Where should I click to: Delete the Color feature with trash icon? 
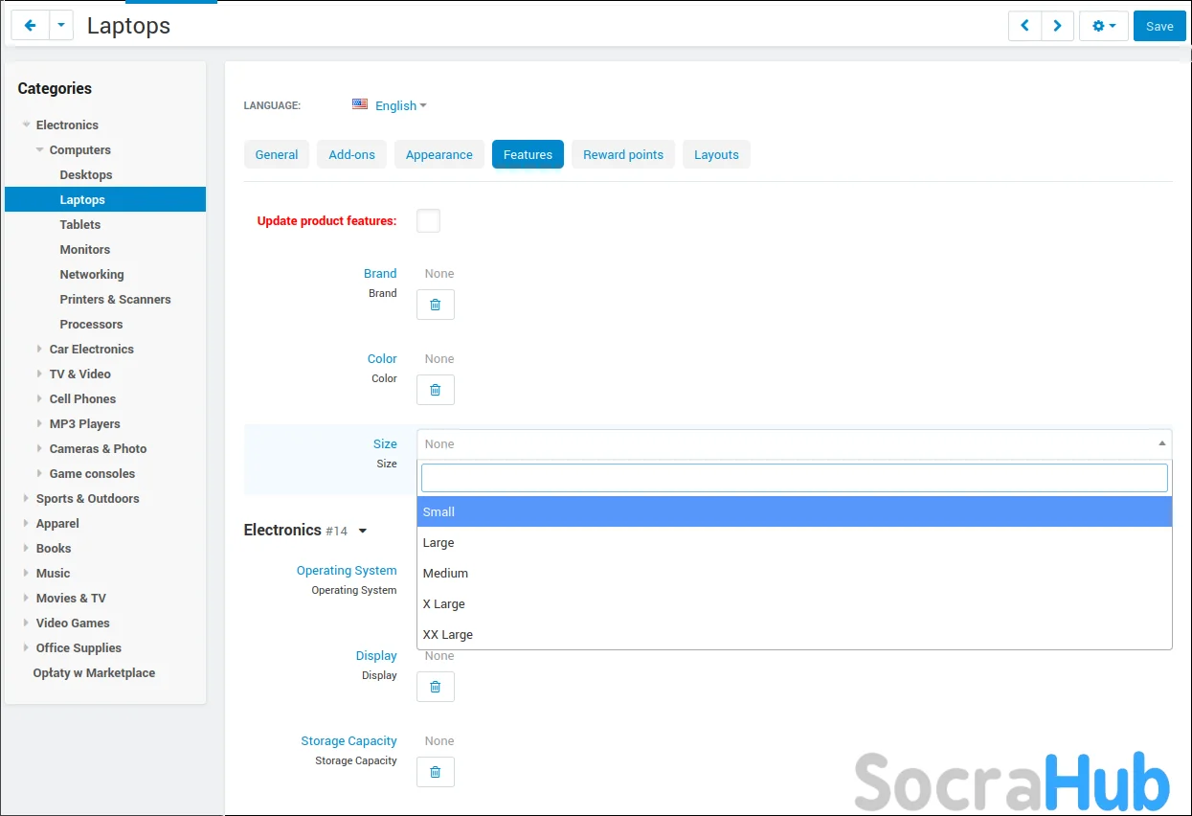click(436, 390)
